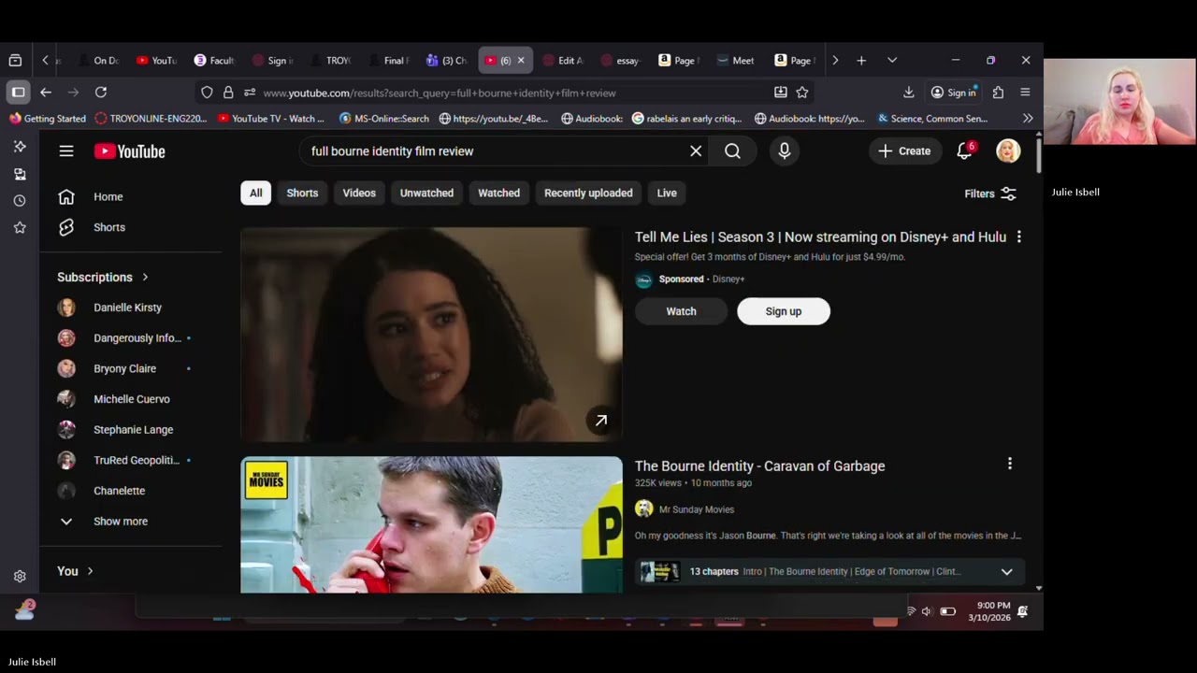Open Stephanie Lange subscription
The height and width of the screenshot is (673, 1197).
tap(131, 430)
